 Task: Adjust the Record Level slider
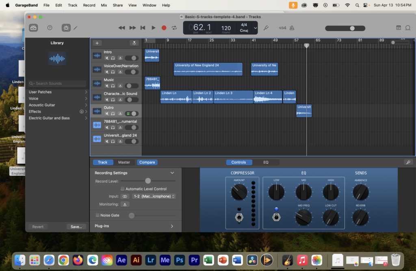pos(148,181)
